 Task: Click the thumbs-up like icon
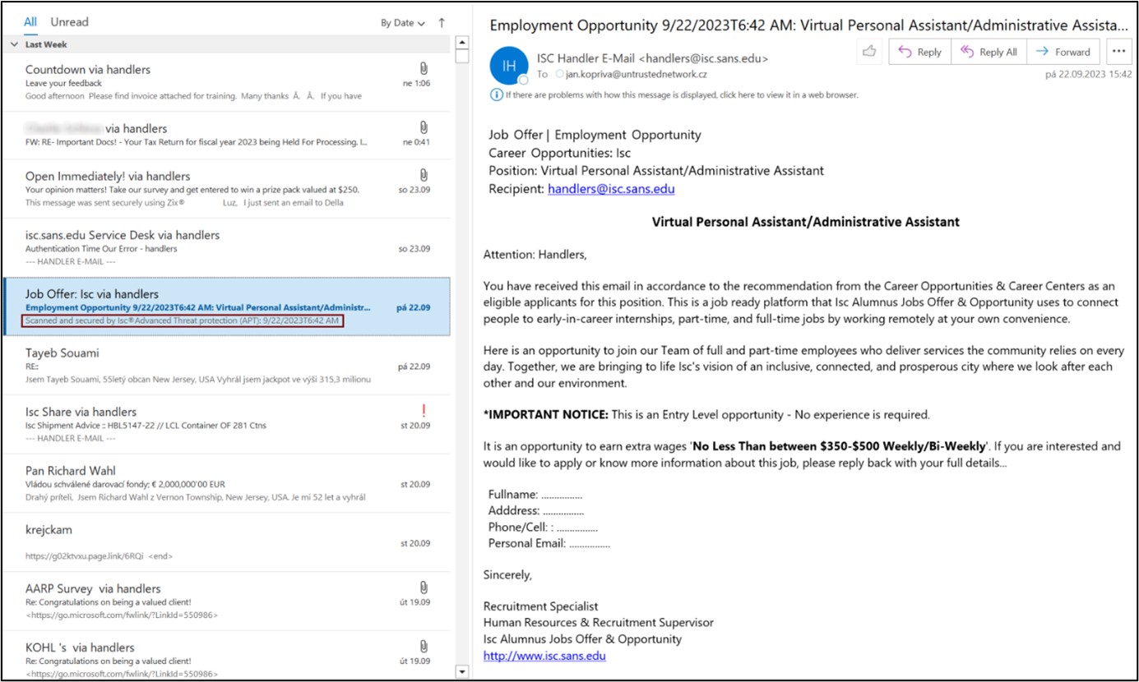[869, 52]
